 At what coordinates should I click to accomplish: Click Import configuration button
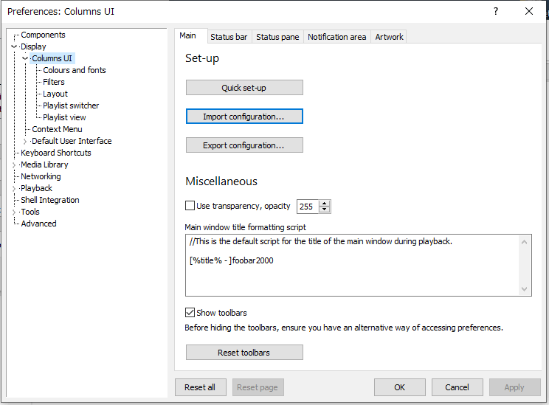[244, 117]
